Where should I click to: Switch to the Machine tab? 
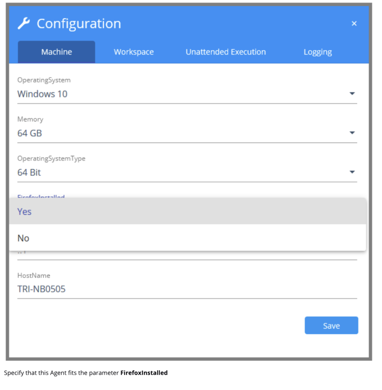[57, 52]
